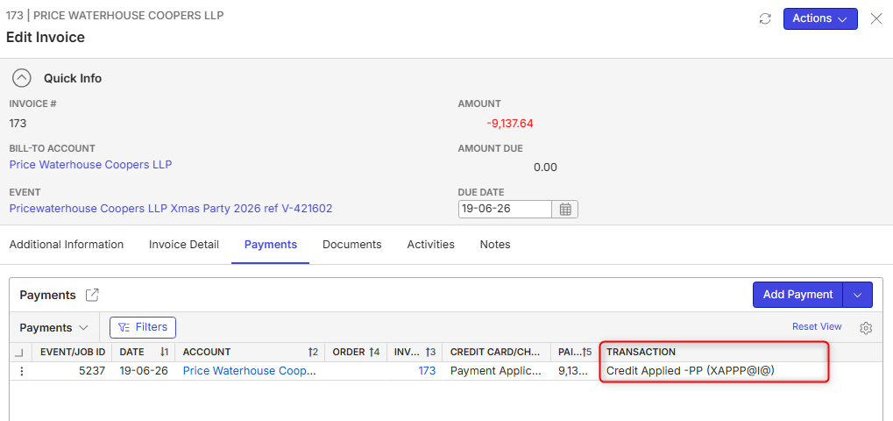Viewport: 893px width, 421px height.
Task: Sort by the Order column header
Action: [356, 352]
